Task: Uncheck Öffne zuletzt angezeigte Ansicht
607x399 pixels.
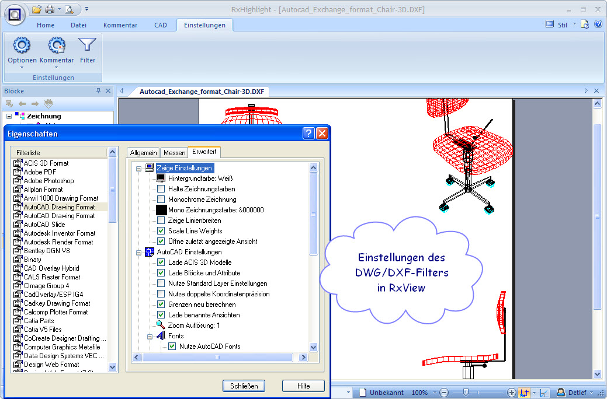Action: pos(161,242)
